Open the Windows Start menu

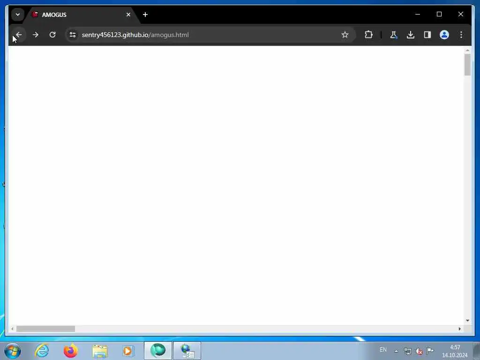pyautogui.click(x=13, y=351)
